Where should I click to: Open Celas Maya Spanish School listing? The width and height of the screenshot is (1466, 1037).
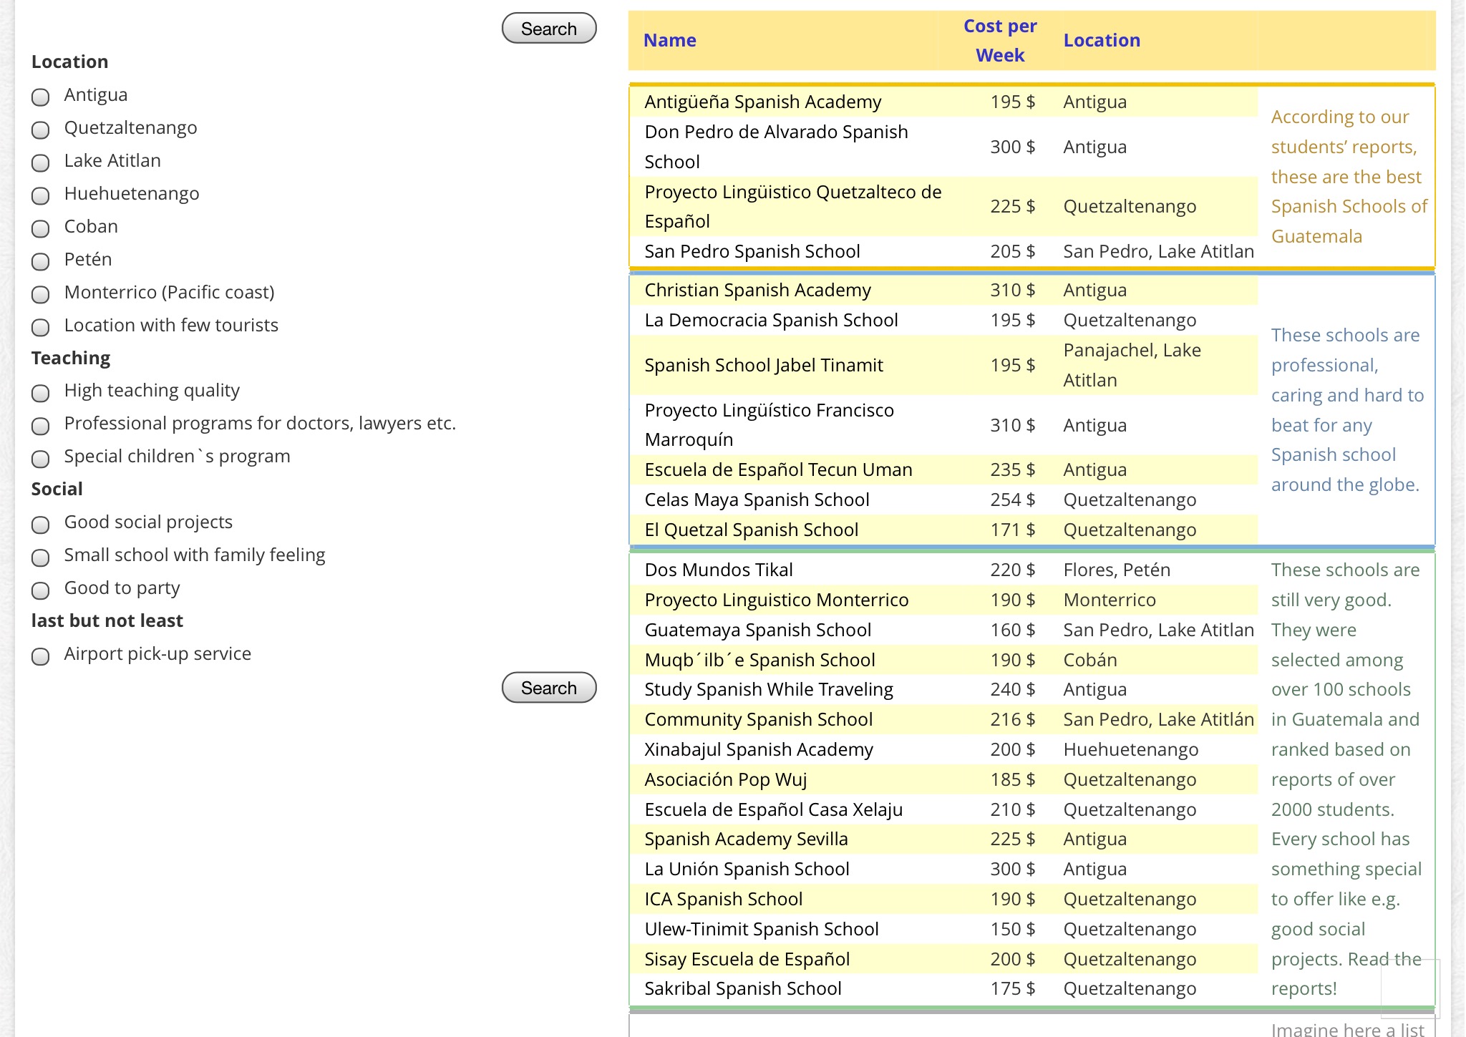757,500
